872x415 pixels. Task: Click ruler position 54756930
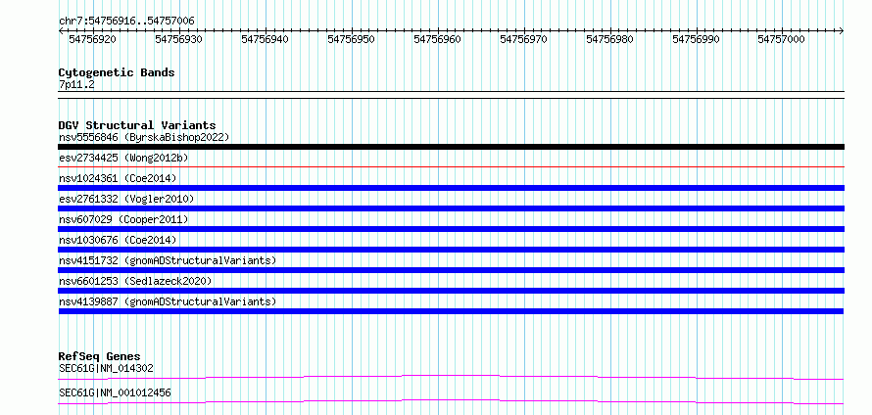pyautogui.click(x=178, y=39)
